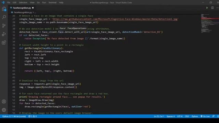Change end of line sequence CRLF

click(187, 116)
